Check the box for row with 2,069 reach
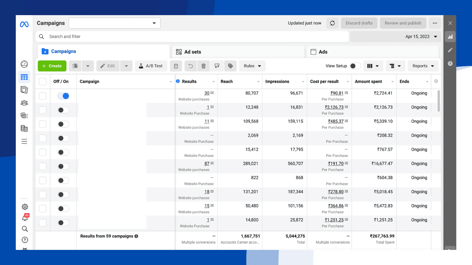The height and width of the screenshot is (265, 472). point(43,138)
